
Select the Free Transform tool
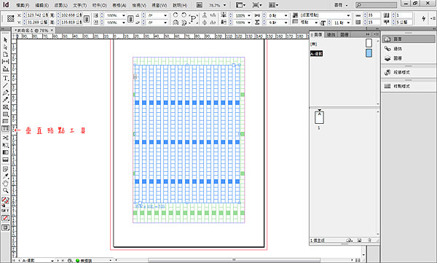pyautogui.click(x=5, y=145)
